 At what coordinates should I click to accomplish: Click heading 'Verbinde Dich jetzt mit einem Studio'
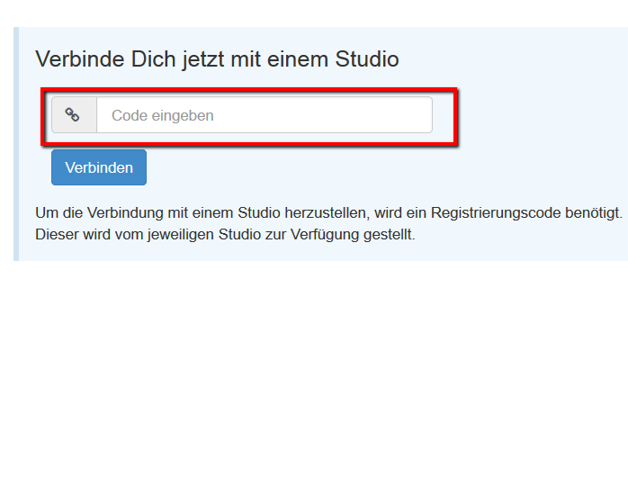pyautogui.click(x=217, y=59)
